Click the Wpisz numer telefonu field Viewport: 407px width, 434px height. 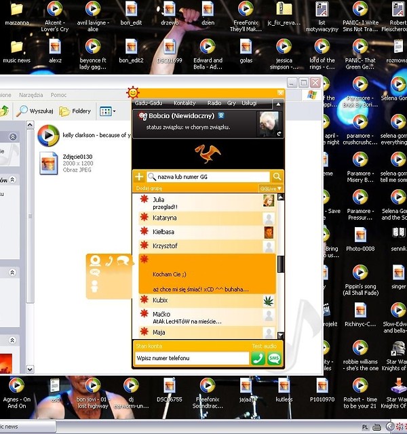[192, 359]
